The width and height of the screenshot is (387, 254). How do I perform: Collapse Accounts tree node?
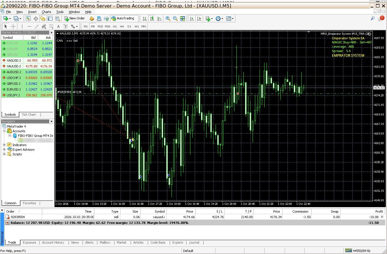[4, 131]
